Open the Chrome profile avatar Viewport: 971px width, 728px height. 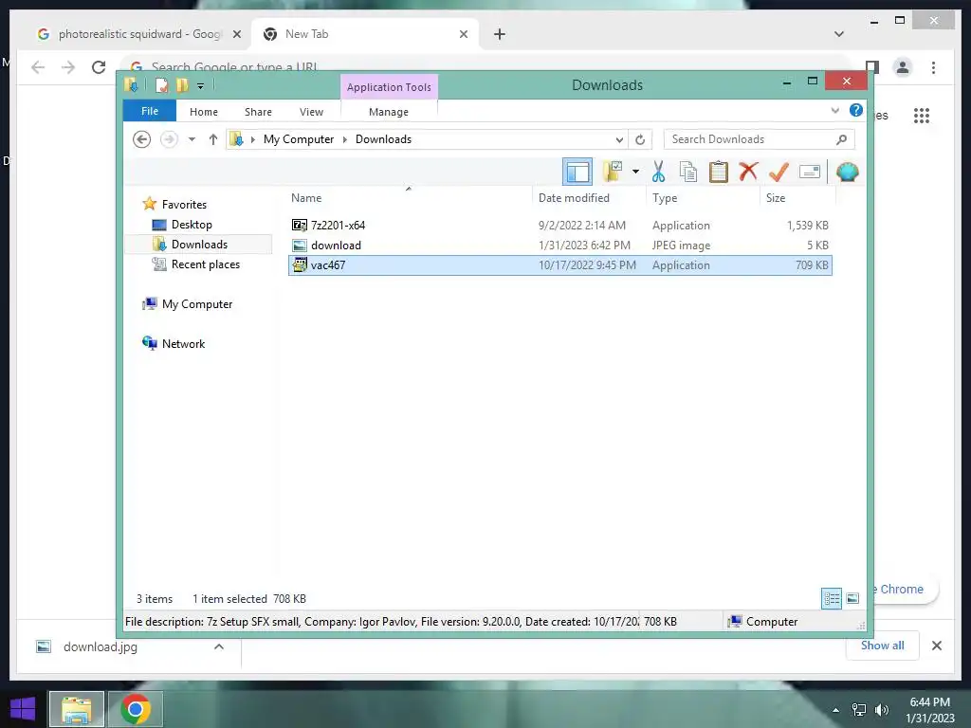[x=903, y=67]
